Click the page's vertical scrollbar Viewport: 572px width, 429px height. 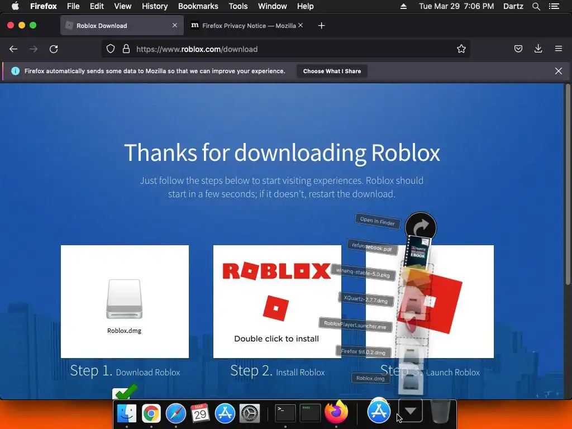(x=568, y=184)
